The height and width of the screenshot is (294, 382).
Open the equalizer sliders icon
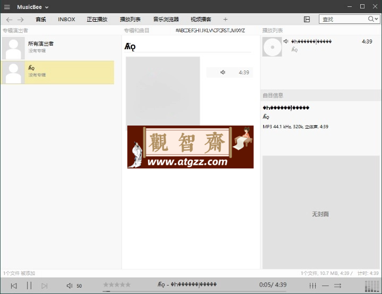[313, 286]
